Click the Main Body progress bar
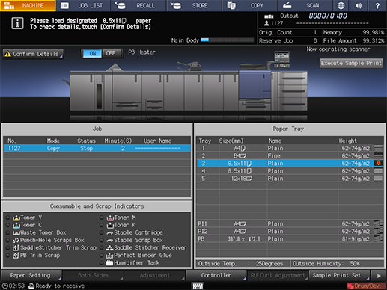 pos(228,40)
